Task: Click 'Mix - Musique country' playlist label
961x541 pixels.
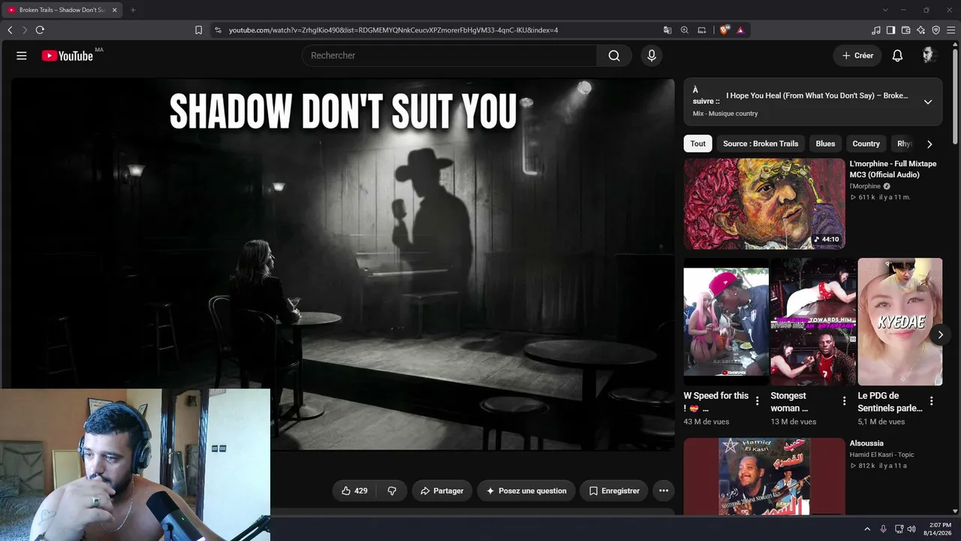Action: (x=725, y=113)
